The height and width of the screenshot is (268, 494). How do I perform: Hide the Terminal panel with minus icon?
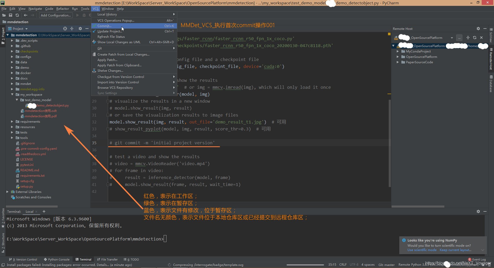point(485,211)
